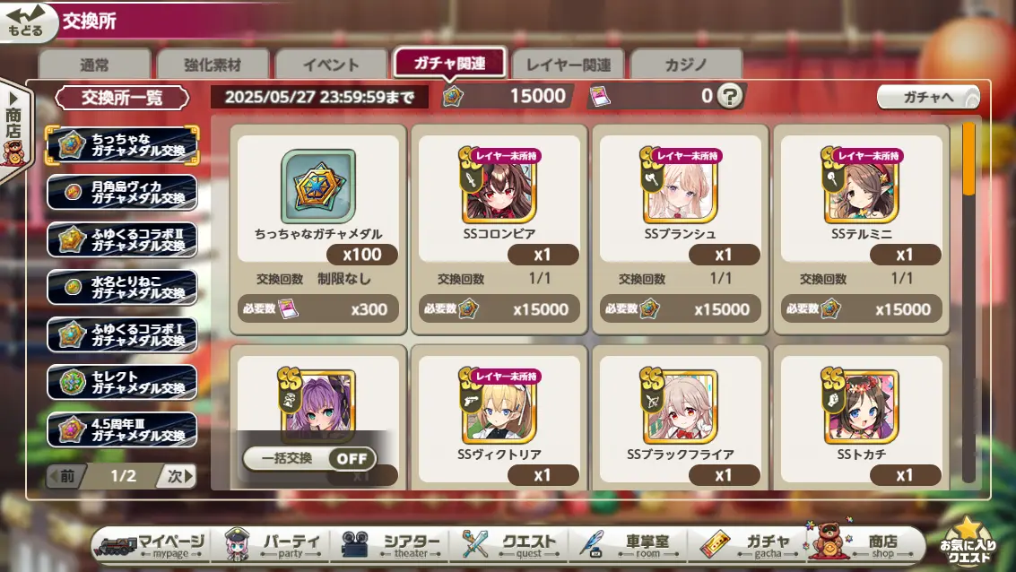This screenshot has width=1016, height=572.
Task: Click the orange vertical scrollbar thumb
Action: (x=968, y=160)
